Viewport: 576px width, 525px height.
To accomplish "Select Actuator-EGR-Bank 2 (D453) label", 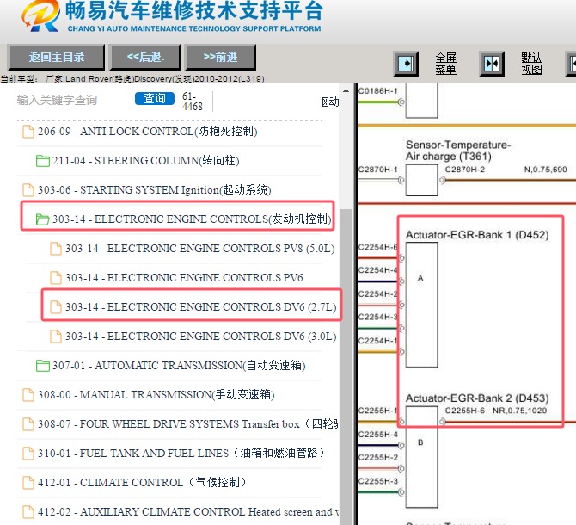I will (477, 398).
